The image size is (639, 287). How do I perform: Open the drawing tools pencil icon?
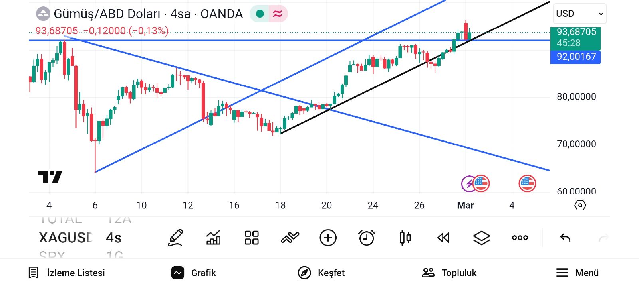175,238
